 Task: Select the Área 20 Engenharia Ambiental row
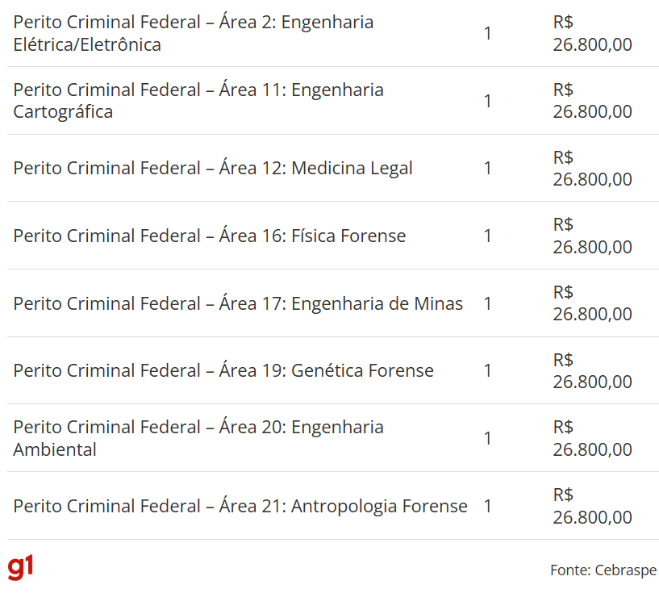point(333,438)
